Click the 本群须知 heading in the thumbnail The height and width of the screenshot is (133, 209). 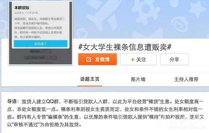tap(22, 8)
